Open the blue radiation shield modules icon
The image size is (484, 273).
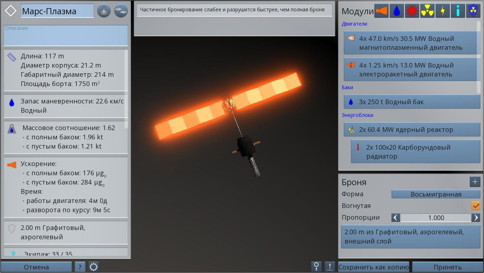473,11
